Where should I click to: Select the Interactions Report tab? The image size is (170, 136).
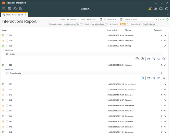[x=15, y=15]
